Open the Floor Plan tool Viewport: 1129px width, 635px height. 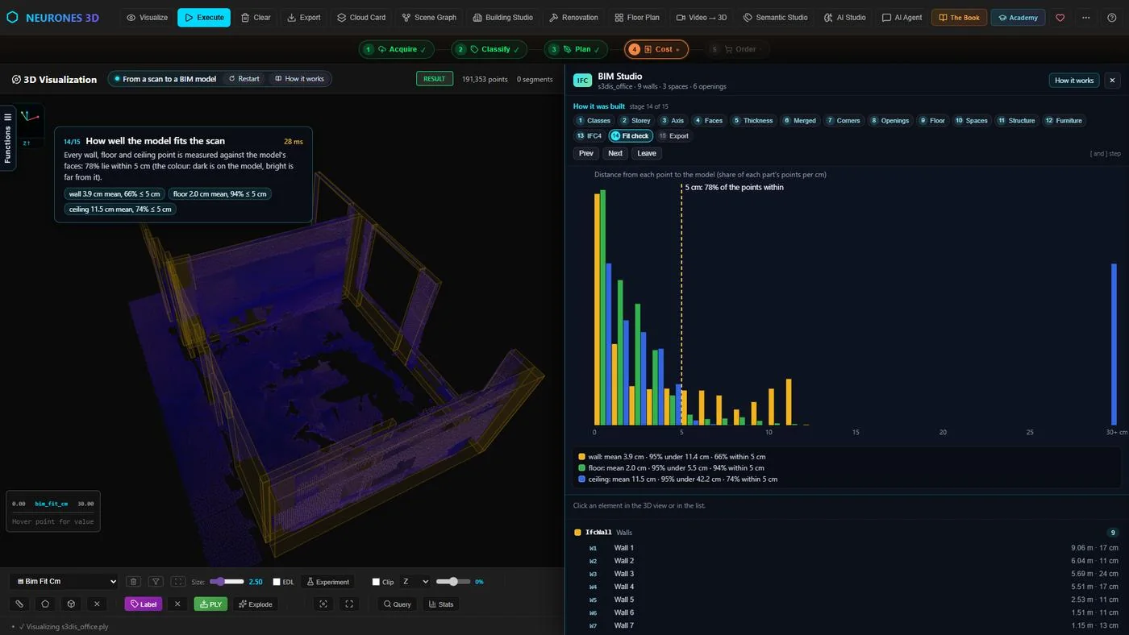pyautogui.click(x=637, y=17)
